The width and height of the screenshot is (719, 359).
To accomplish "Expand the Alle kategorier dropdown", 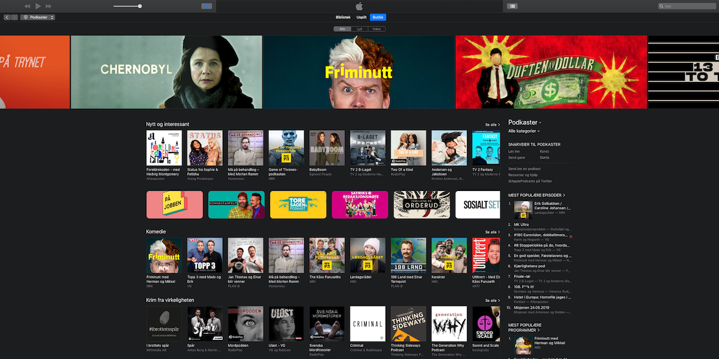I will pos(524,130).
